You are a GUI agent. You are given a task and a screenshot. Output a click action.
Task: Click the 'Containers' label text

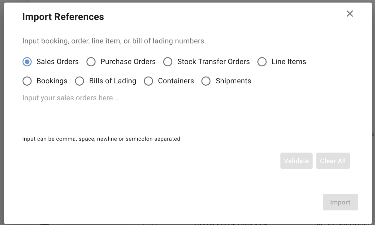(176, 81)
